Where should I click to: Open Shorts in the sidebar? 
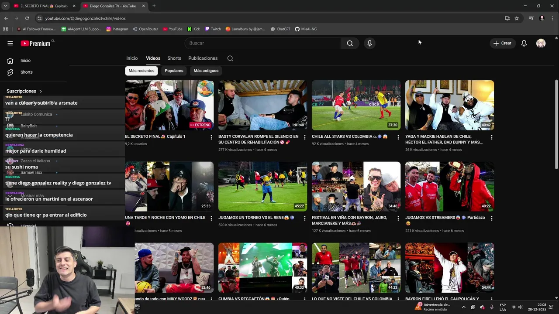[26, 72]
